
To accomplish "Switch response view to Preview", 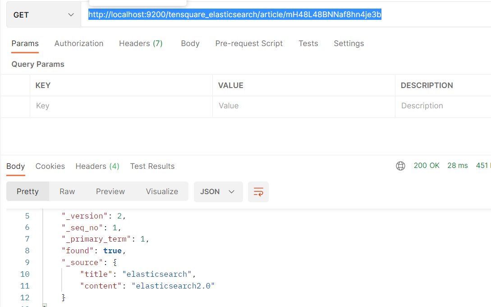I will [x=110, y=191].
